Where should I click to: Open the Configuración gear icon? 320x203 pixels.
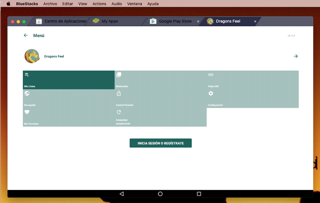click(x=211, y=93)
